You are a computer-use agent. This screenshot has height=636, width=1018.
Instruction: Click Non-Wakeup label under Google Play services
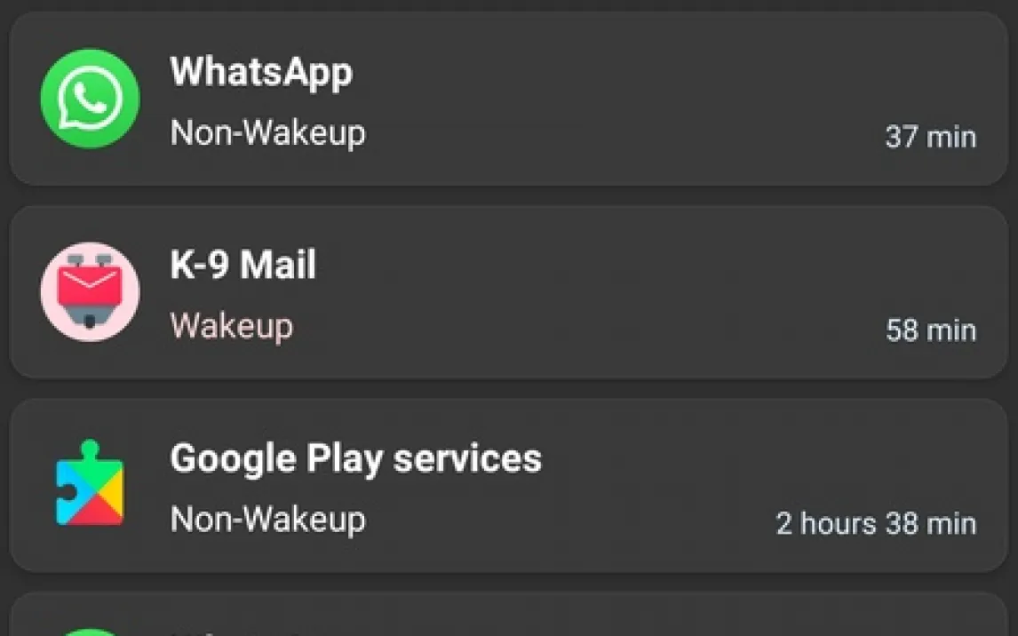[267, 520]
